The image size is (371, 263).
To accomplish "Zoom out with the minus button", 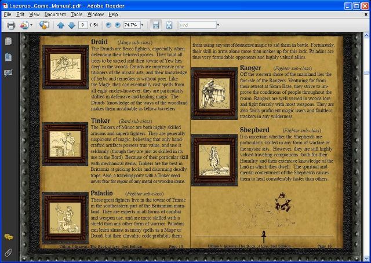I will [x=108, y=25].
